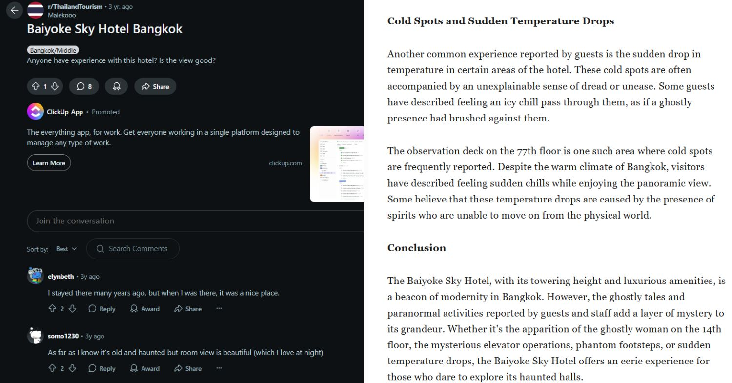
Task: Open the post's comments bubble
Action: [84, 86]
